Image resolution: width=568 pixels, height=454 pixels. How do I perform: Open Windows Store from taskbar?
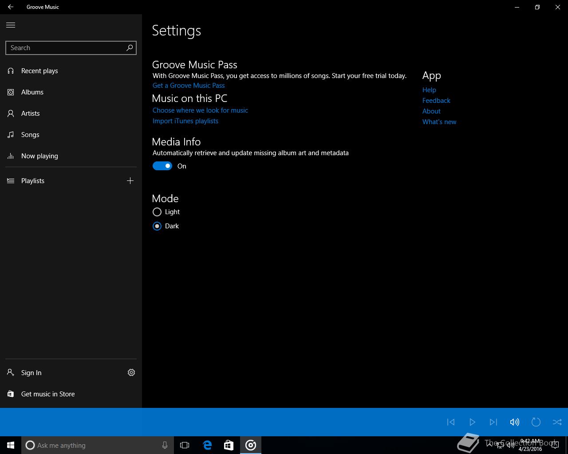[x=229, y=445]
